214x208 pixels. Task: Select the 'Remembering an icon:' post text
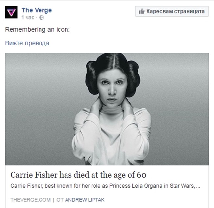pyautogui.click(x=37, y=30)
